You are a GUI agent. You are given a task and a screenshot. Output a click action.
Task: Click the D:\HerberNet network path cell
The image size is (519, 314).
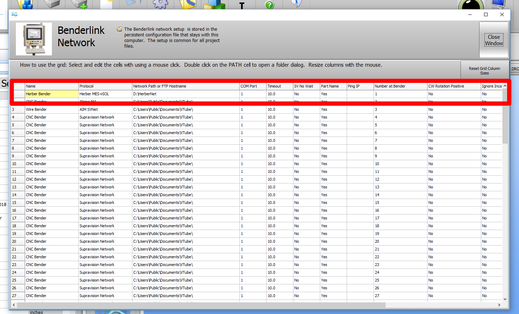pyautogui.click(x=186, y=94)
